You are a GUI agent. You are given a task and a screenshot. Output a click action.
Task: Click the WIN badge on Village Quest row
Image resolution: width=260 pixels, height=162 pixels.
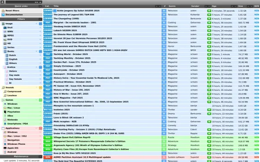[x=48, y=137]
